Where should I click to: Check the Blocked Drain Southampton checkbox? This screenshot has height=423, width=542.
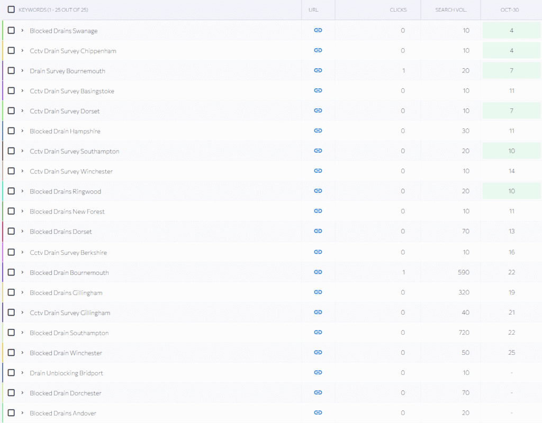(11, 332)
